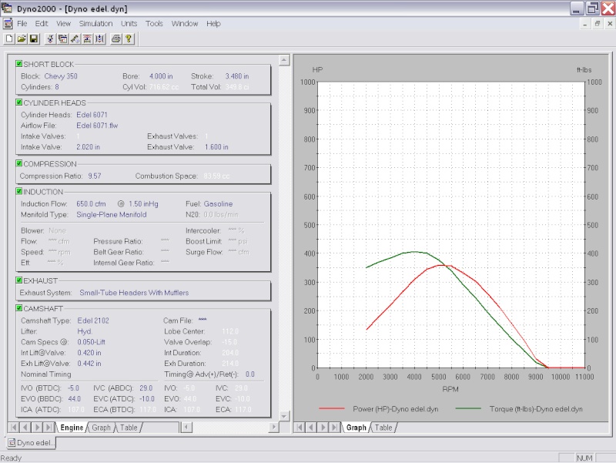The width and height of the screenshot is (616, 463).
Task: Click engine pane horizontal scroll right arrow
Action: tap(274, 428)
